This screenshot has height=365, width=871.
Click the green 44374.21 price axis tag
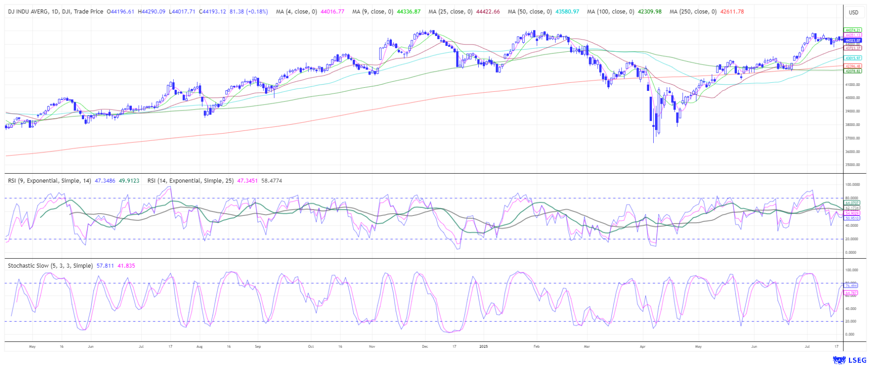pos(852,30)
